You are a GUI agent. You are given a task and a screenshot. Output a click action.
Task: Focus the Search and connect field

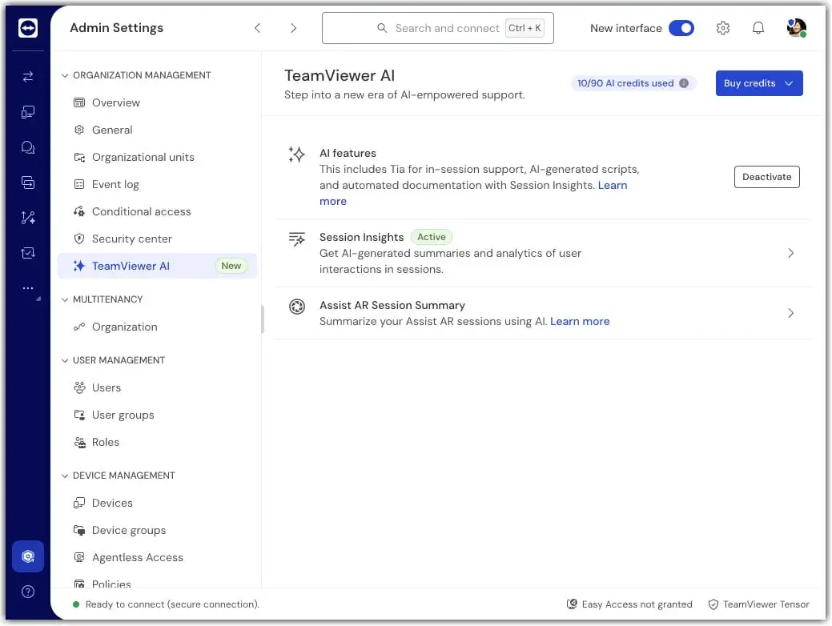tap(438, 28)
